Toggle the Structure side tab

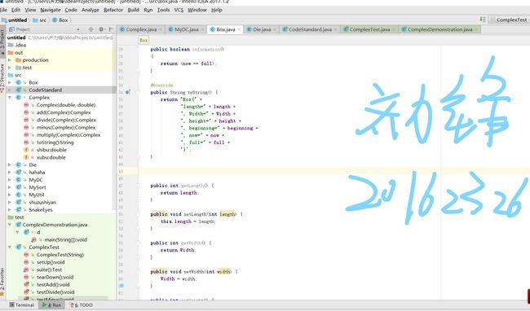(2, 78)
